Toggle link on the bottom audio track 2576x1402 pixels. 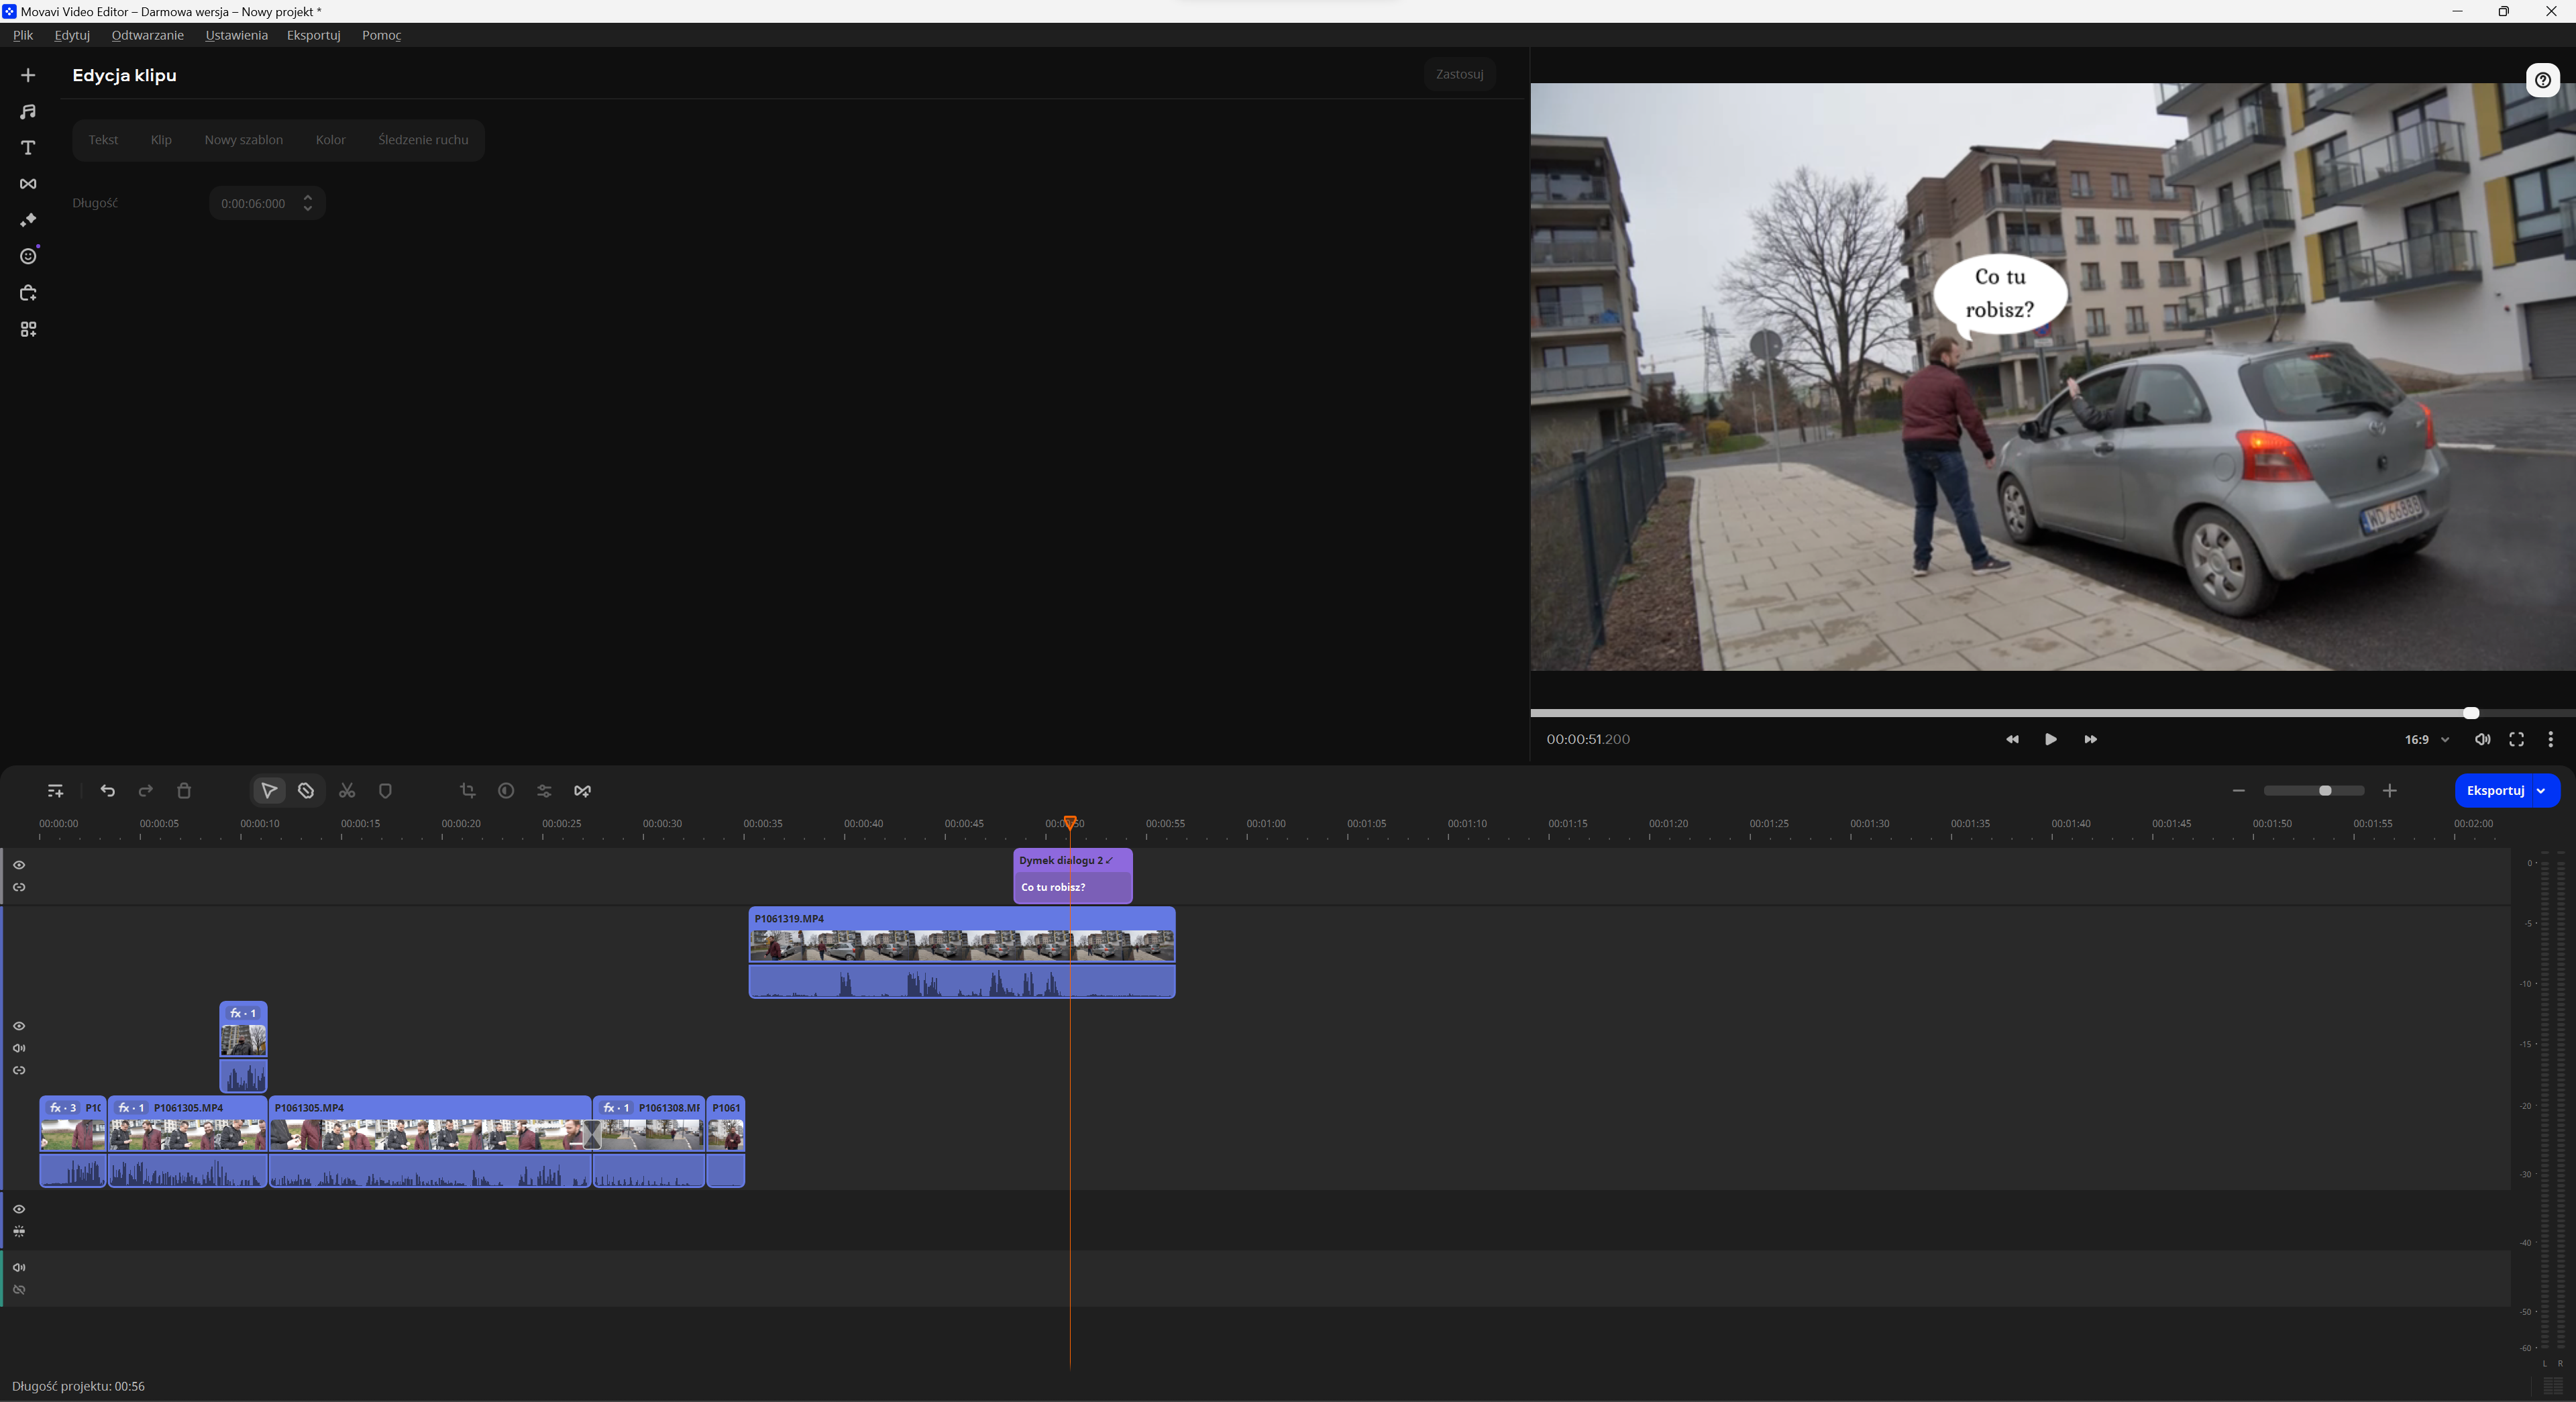[19, 1290]
